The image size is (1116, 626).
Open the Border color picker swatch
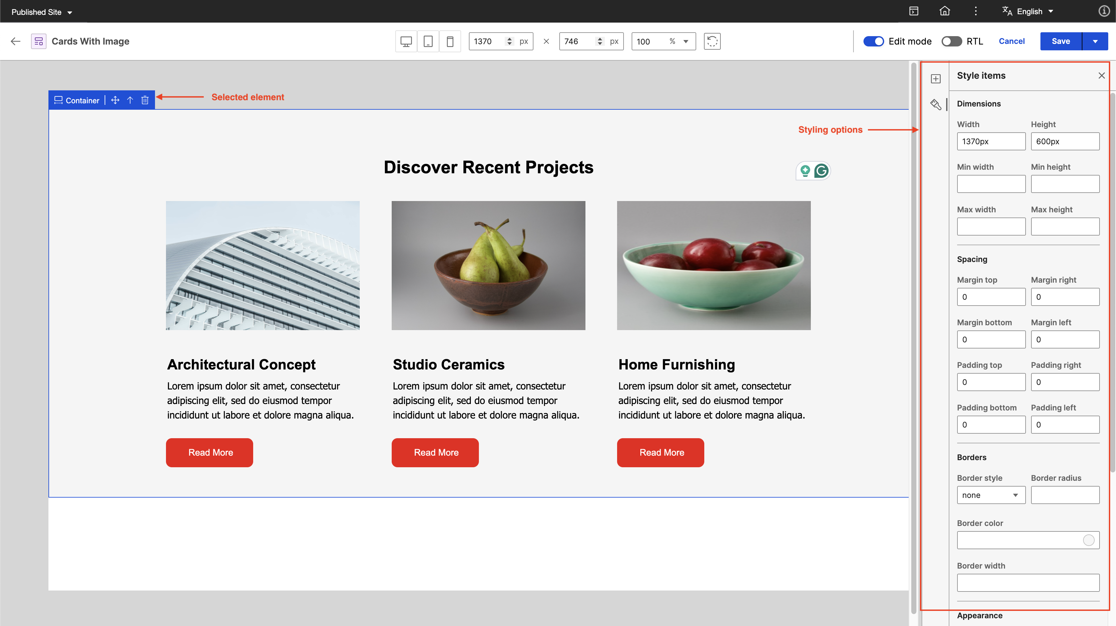click(1088, 540)
